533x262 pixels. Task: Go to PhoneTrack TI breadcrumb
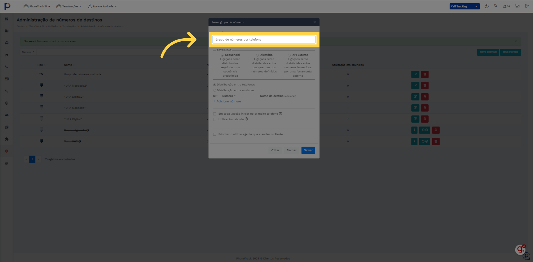tap(36, 26)
